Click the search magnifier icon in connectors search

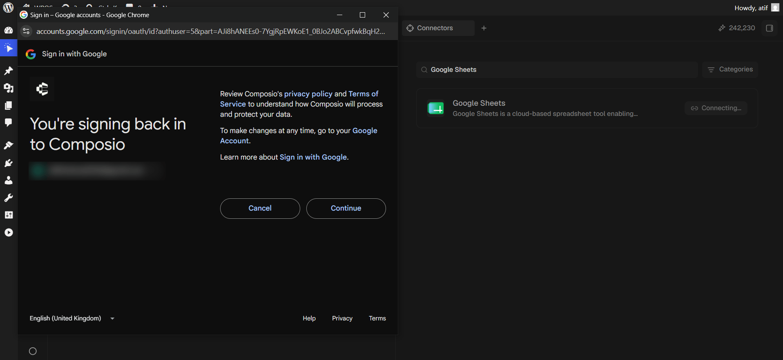tap(424, 70)
